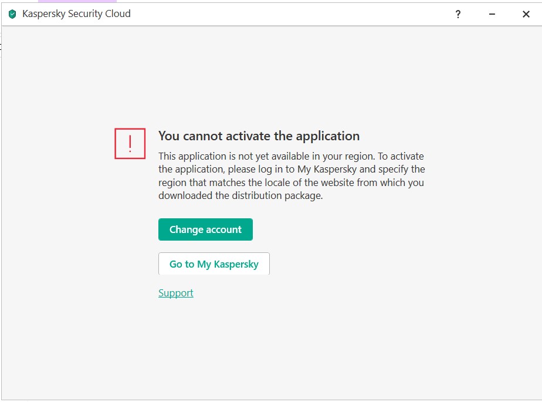This screenshot has height=402, width=542.
Task: Click the word 'activate' in the heading
Action: pyautogui.click(x=247, y=136)
